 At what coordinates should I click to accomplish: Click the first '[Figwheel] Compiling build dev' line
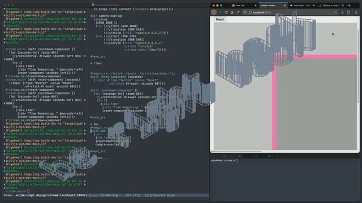(45, 12)
